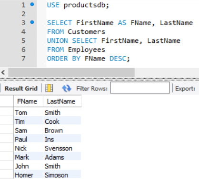199x181 pixels.
Task: Click the LastName column header
Action: pyautogui.click(x=62, y=101)
